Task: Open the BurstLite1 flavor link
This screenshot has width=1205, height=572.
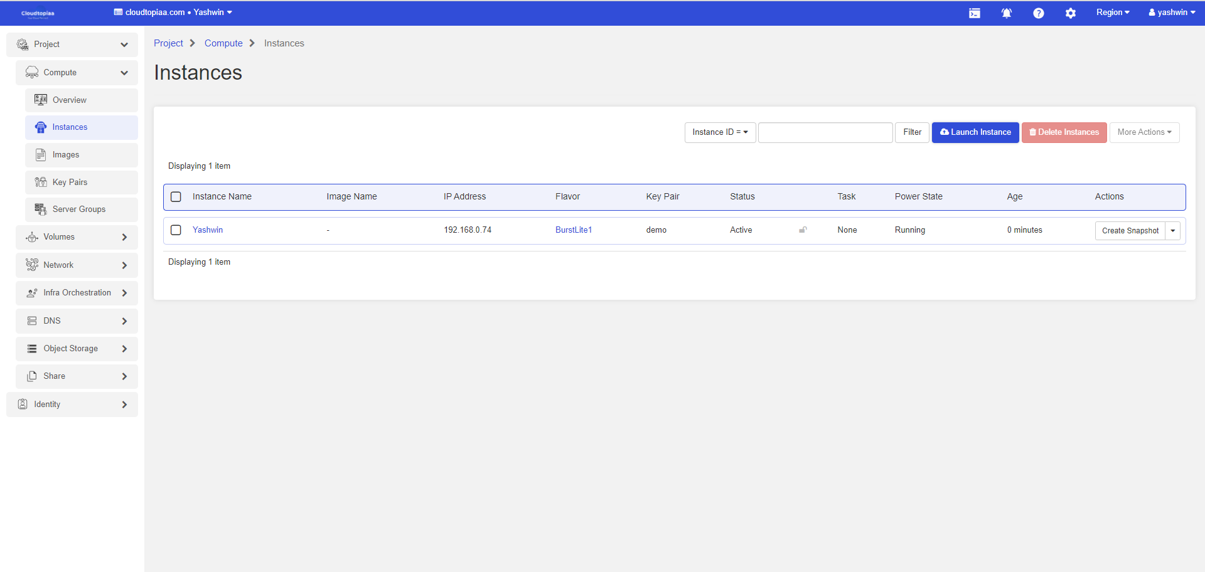Action: pyautogui.click(x=573, y=230)
